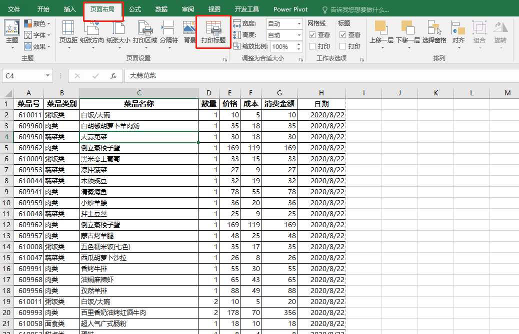Click the Name Box showing C4
The width and height of the screenshot is (519, 334).
(23, 76)
